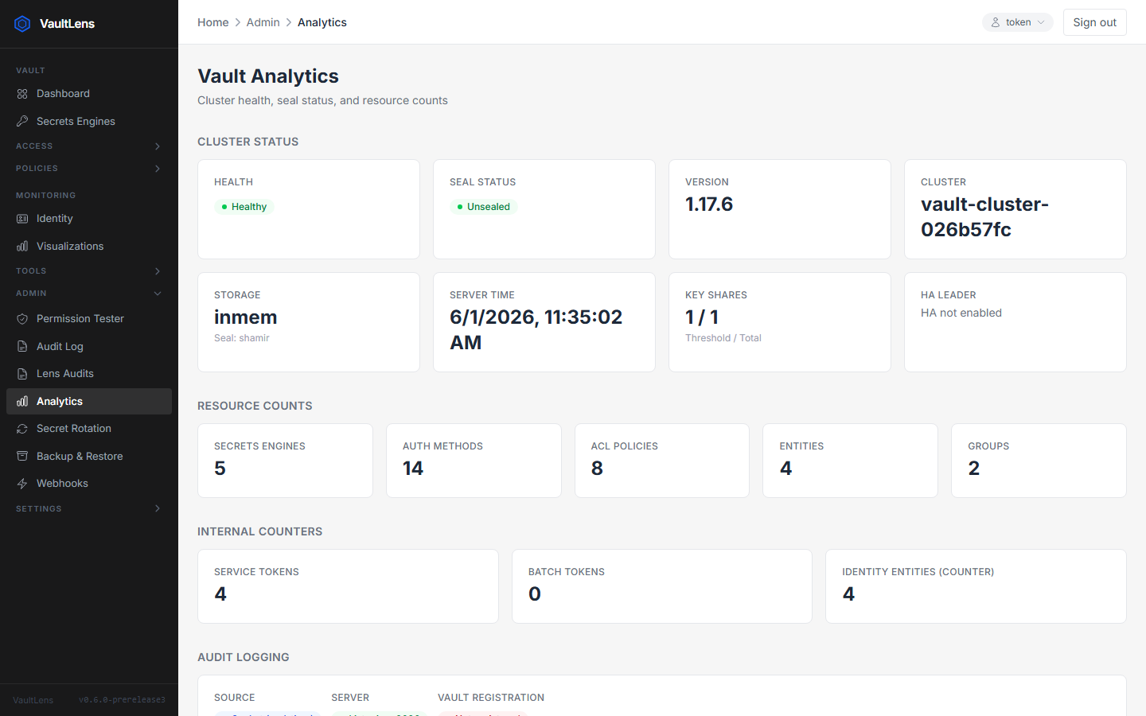Click the VaultLens brand name
This screenshot has width=1146, height=716.
(x=67, y=24)
